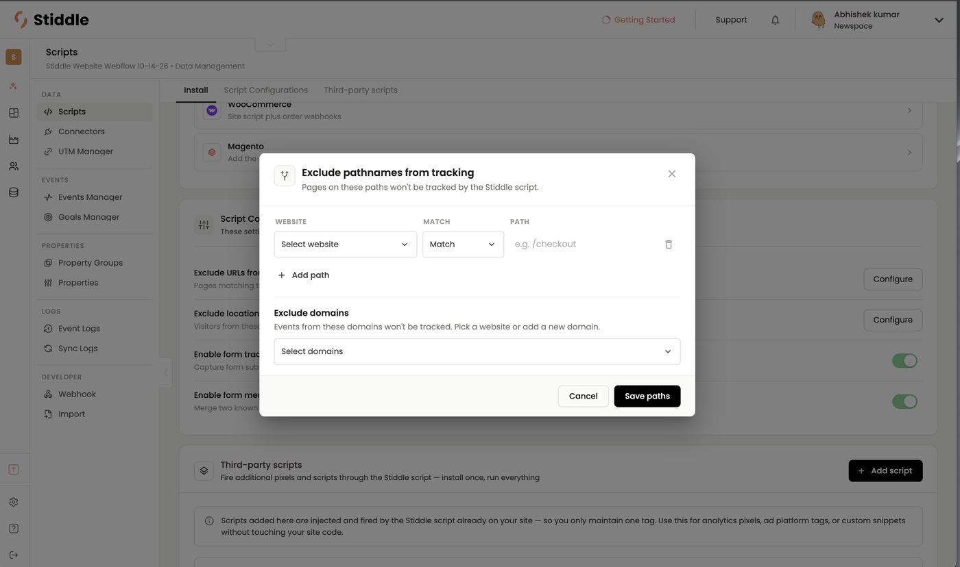The width and height of the screenshot is (960, 567).
Task: Close the Exclude pathnames dialog
Action: point(672,174)
